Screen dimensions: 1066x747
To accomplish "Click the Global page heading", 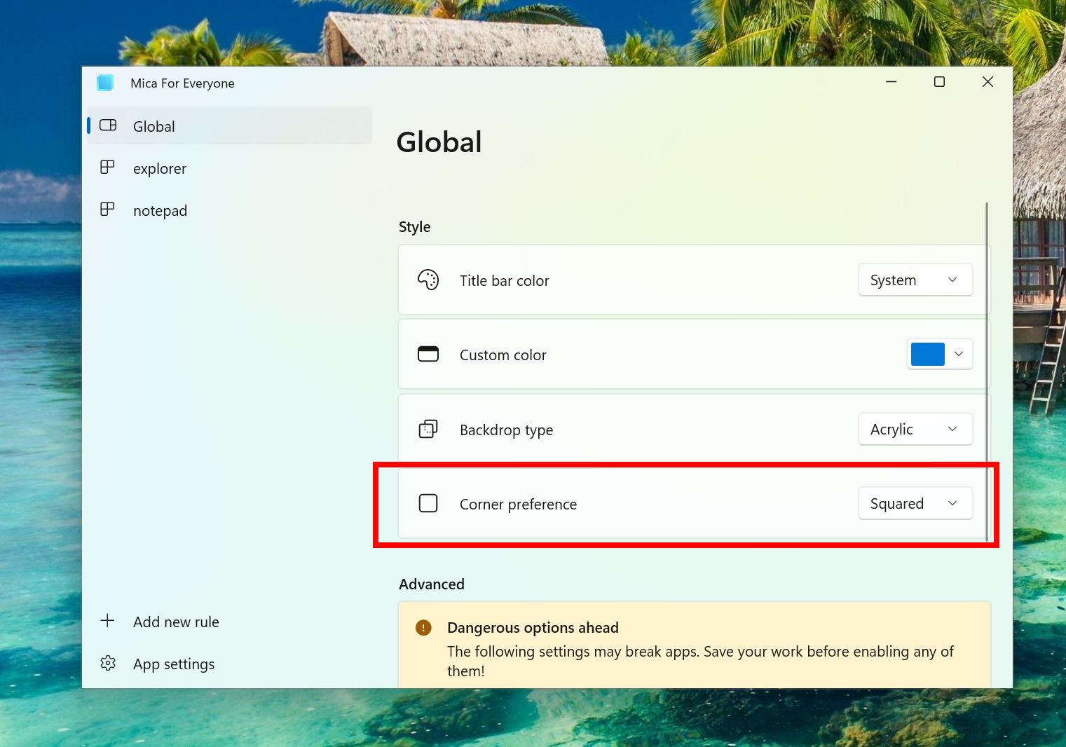I will click(439, 142).
